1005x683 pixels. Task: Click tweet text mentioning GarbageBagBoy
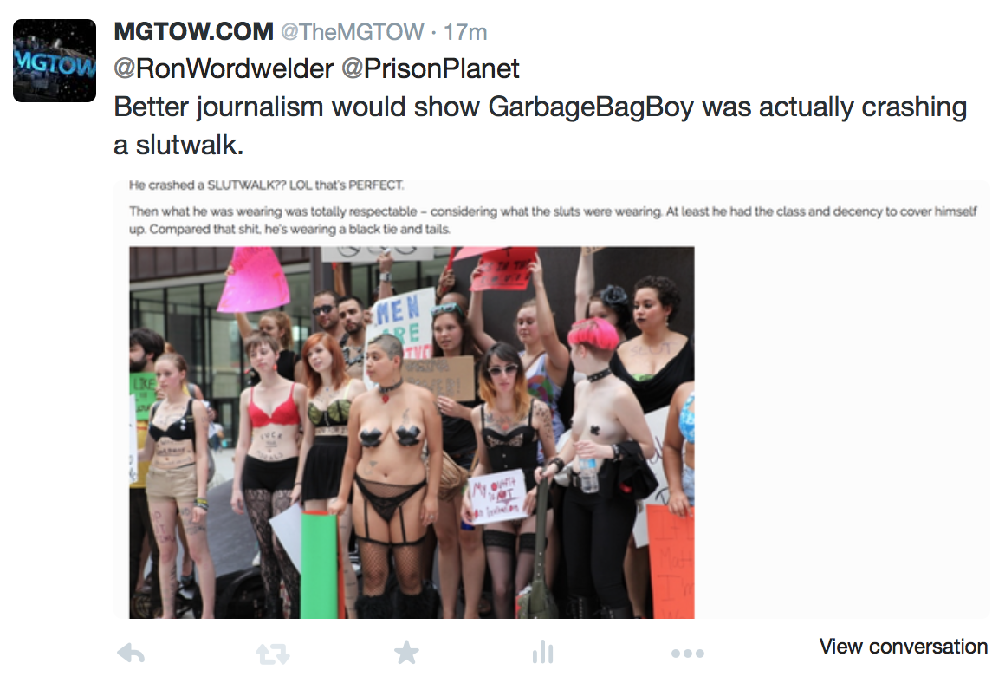click(541, 107)
